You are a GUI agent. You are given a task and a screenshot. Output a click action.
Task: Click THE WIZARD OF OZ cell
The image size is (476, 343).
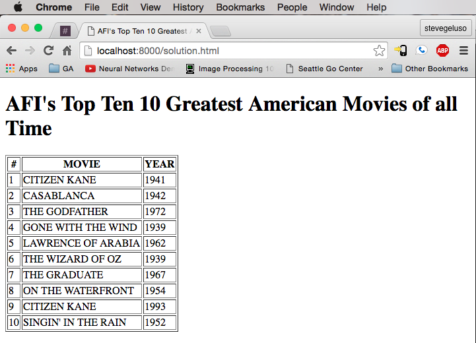click(x=82, y=259)
